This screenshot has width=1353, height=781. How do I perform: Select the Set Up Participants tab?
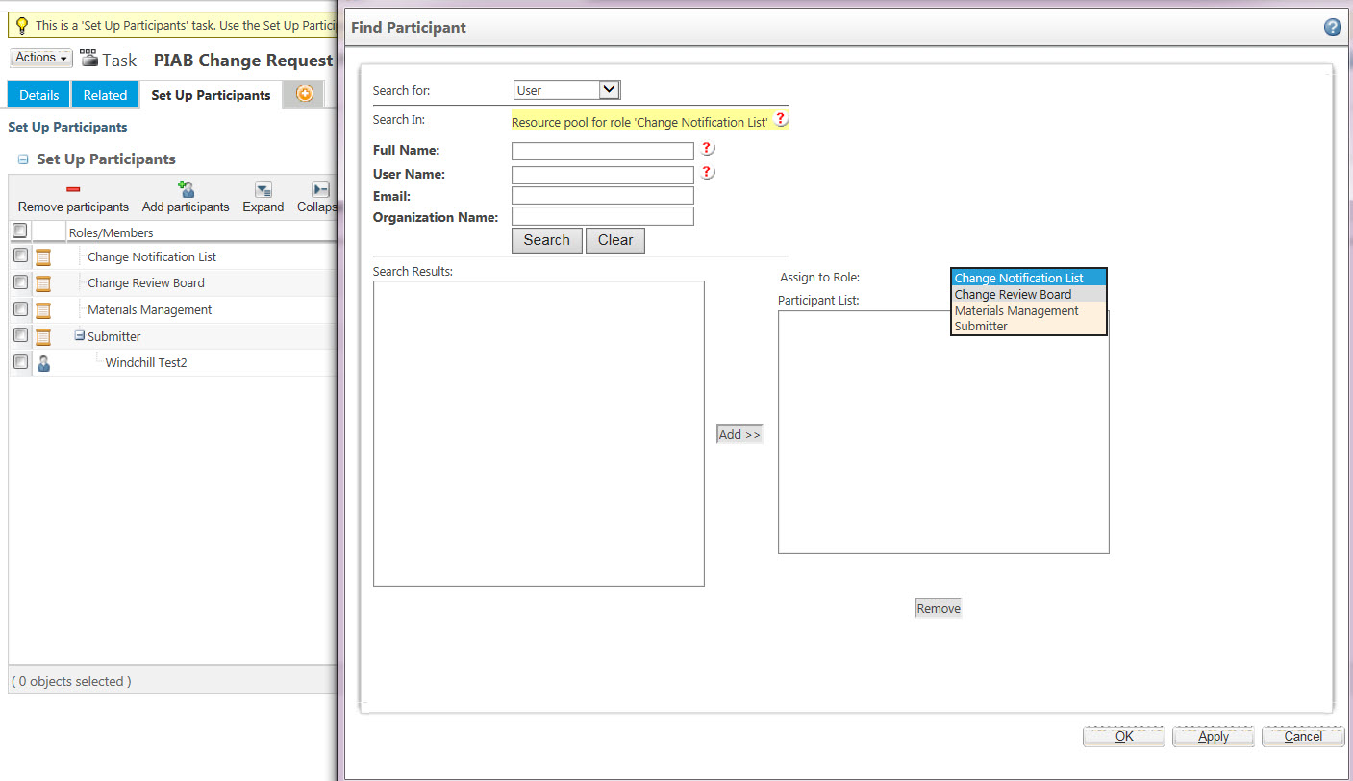[211, 95]
